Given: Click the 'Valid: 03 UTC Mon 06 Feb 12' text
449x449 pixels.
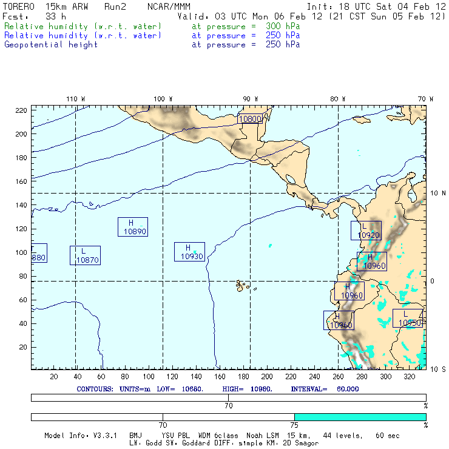Looking at the screenshot, I should pos(250,16).
